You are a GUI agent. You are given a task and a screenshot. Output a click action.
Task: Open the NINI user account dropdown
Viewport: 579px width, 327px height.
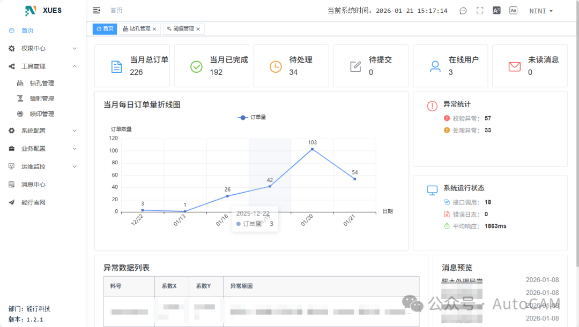point(540,10)
